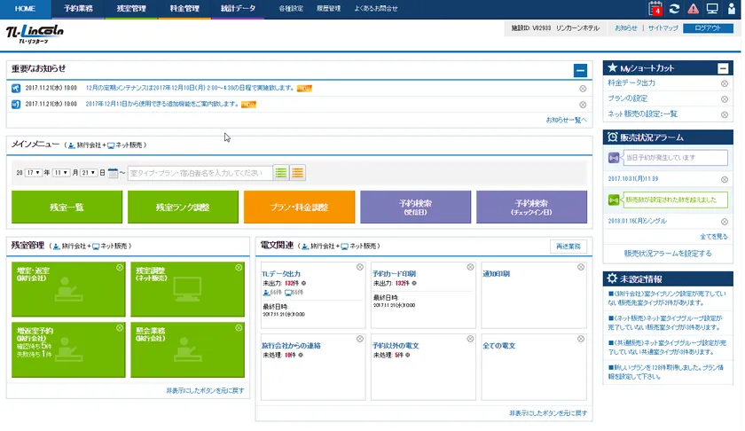Screen dimensions: 745x431
Task: Click the green list view icon
Action: tap(280, 173)
